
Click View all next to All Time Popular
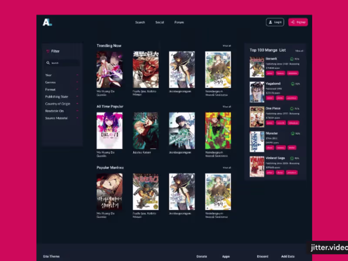click(x=227, y=107)
